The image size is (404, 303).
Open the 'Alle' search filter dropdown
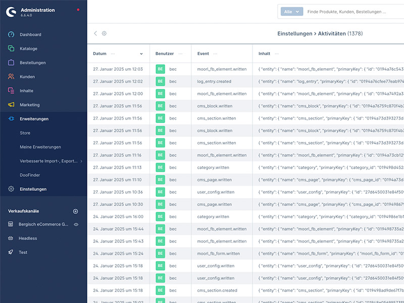(x=292, y=11)
